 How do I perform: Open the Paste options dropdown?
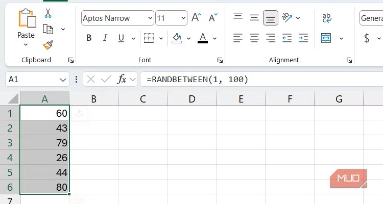(x=26, y=45)
